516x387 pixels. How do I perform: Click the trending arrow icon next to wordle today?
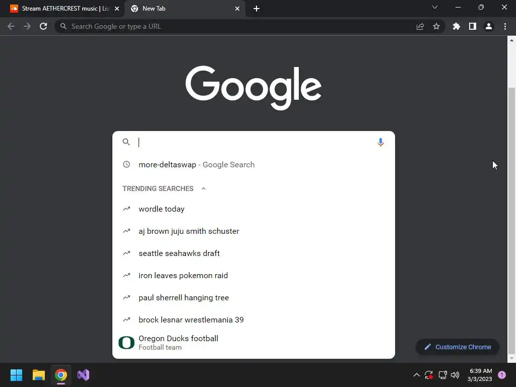pyautogui.click(x=126, y=209)
